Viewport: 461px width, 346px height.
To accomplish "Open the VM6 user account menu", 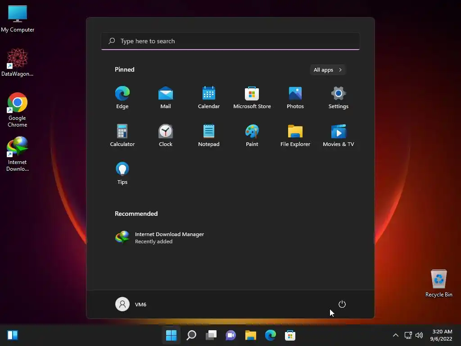I will tap(131, 304).
